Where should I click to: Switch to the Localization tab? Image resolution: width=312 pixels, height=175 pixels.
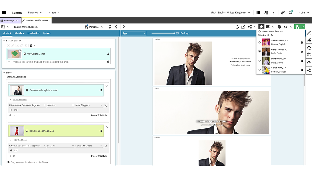pos(33,33)
